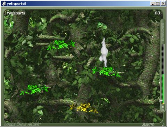The width and height of the screenshot is (167, 127).
Task: Click the JUMPS counter label
Action: coord(148,125)
